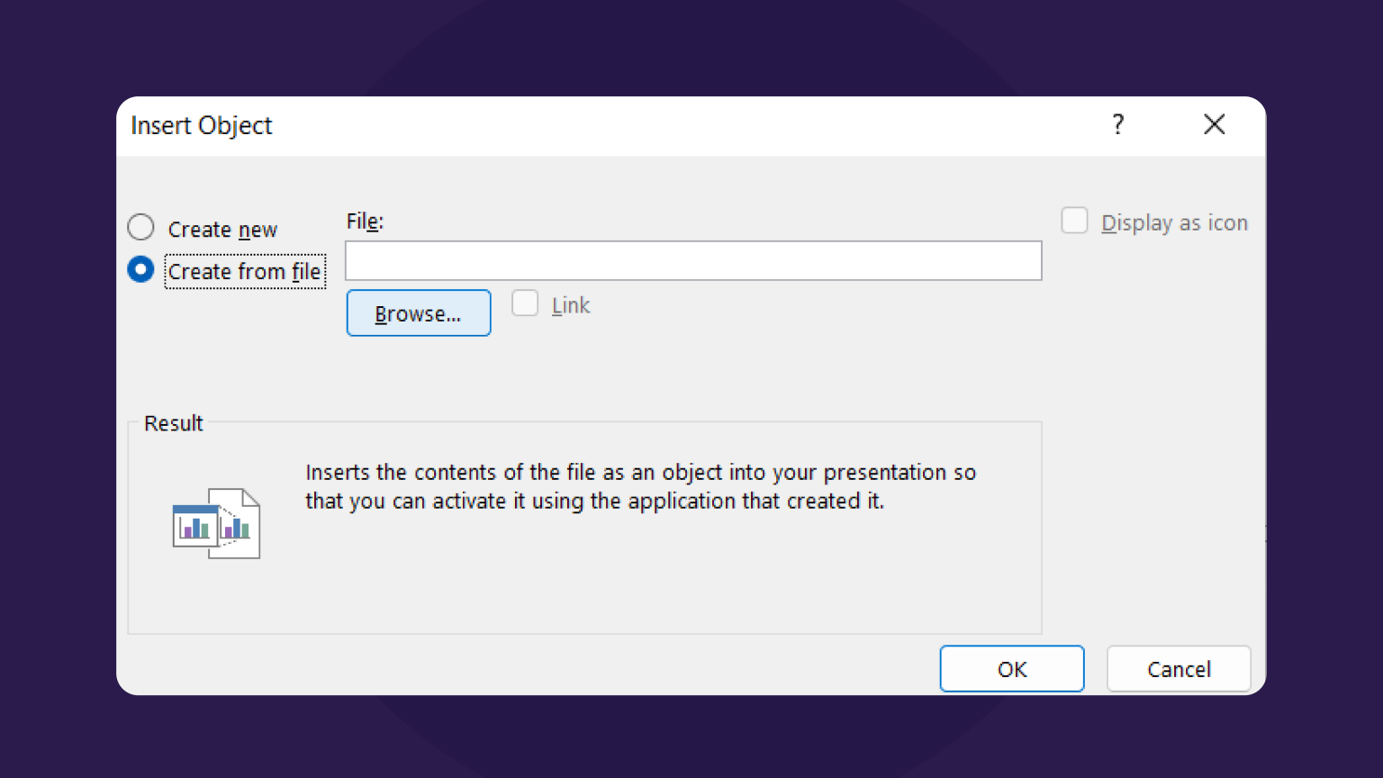The image size is (1383, 778).
Task: Click the Link label text
Action: click(x=570, y=305)
